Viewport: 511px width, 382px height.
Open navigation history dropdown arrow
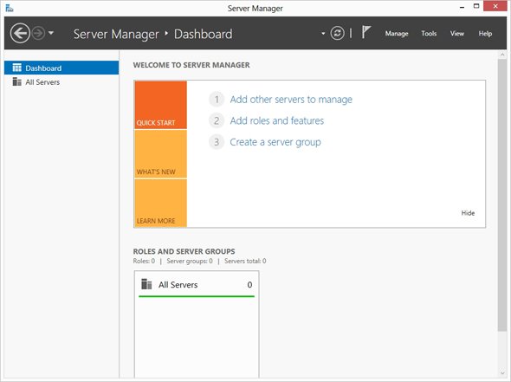[x=51, y=33]
